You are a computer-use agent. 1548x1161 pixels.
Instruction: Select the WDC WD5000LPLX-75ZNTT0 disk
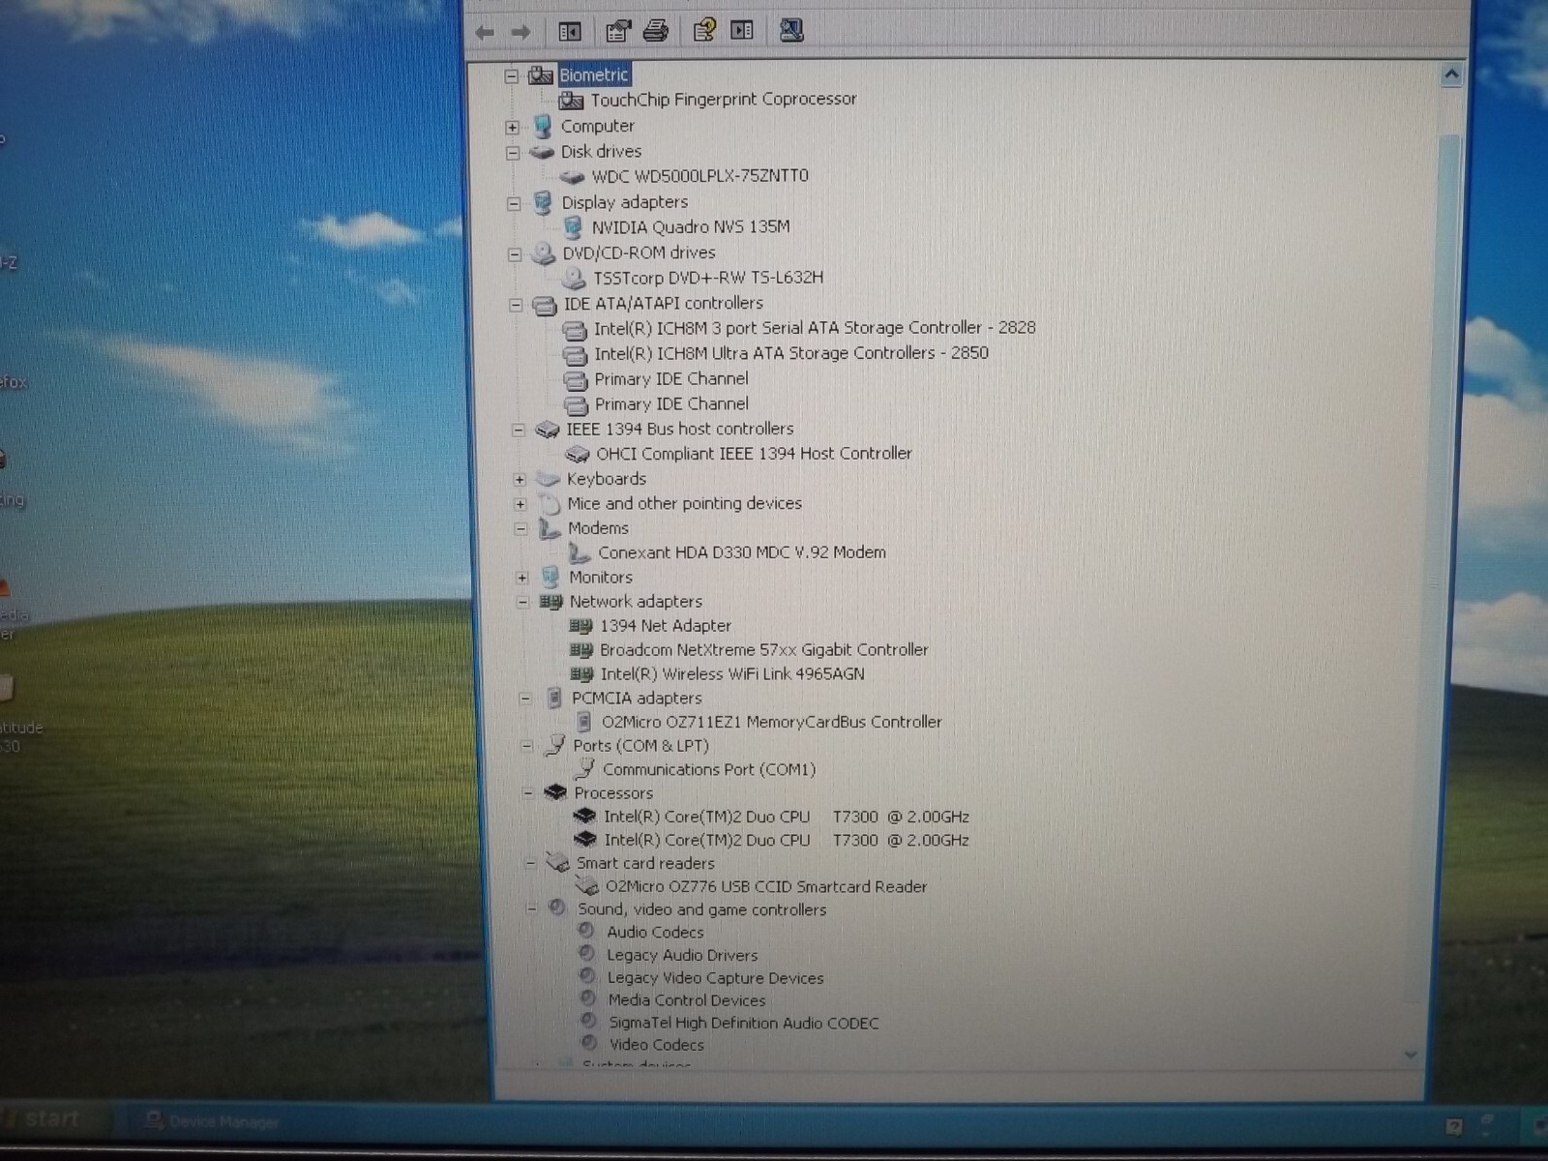coord(700,176)
